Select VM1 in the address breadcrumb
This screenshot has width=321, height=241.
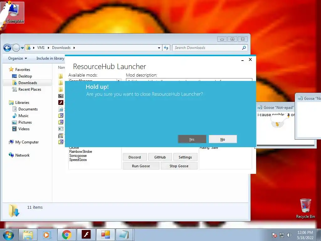click(x=41, y=48)
